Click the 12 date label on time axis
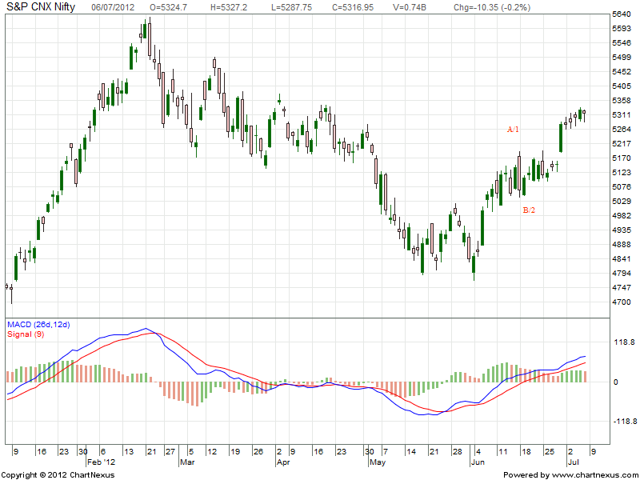This screenshot has width=640, height=480. (x=212, y=452)
